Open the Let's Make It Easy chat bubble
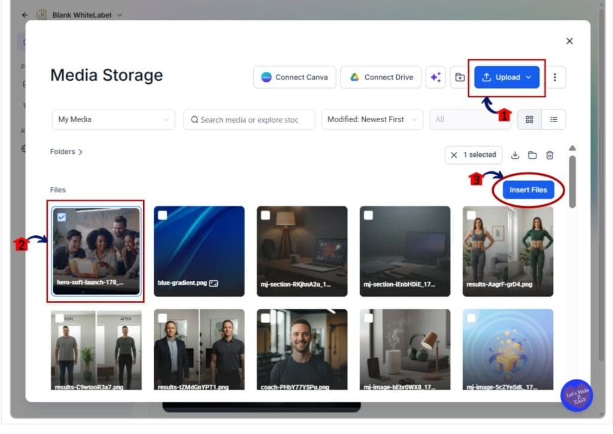The width and height of the screenshot is (613, 434). click(x=576, y=395)
